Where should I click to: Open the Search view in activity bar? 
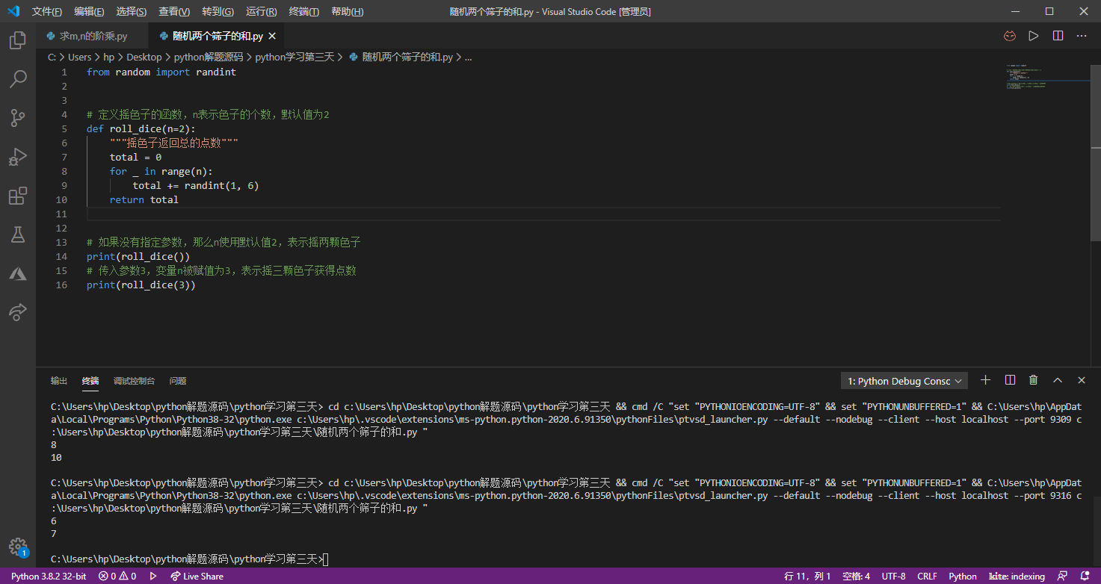18,78
